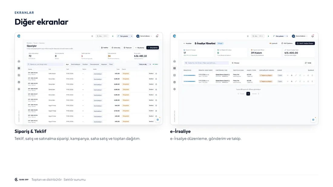Switch to Tümü tab
The height and width of the screenshot is (187, 333).
(111, 64)
